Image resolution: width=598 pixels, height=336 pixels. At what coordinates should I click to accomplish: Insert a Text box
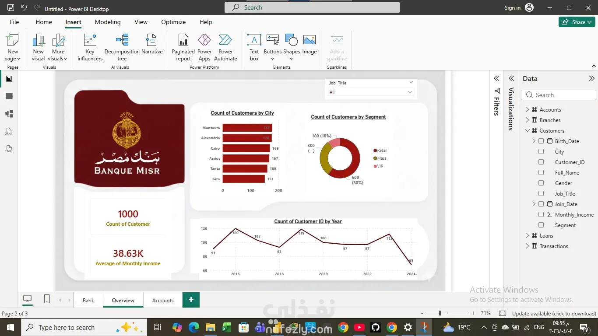(x=254, y=48)
